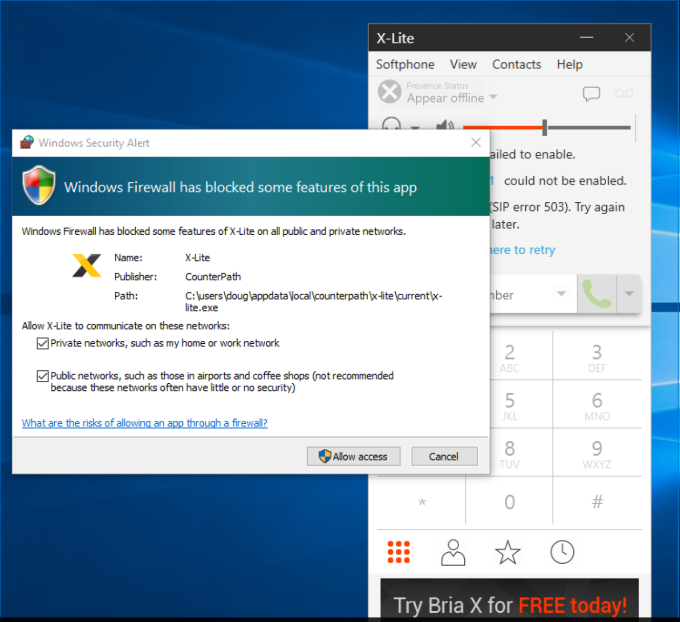Open the voicemail icon in X-Lite
The image size is (680, 622).
coord(624,93)
